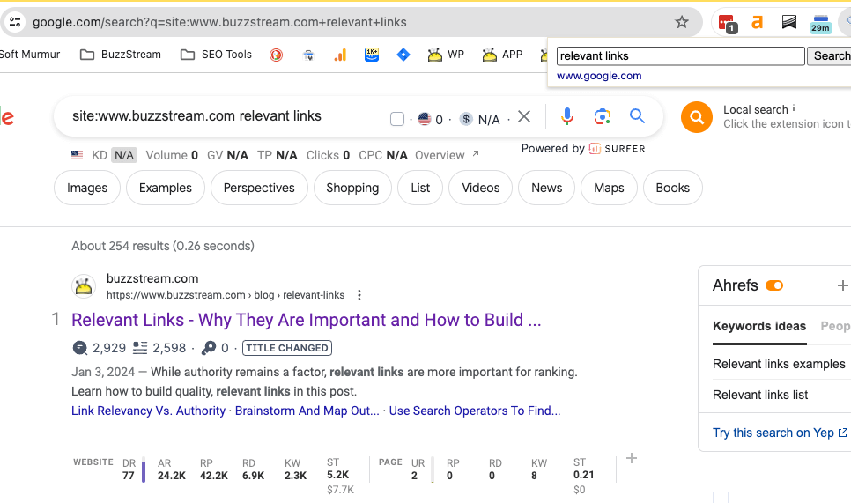This screenshot has height=503, width=851.
Task: Select the Shopping filter
Action: pyautogui.click(x=352, y=188)
